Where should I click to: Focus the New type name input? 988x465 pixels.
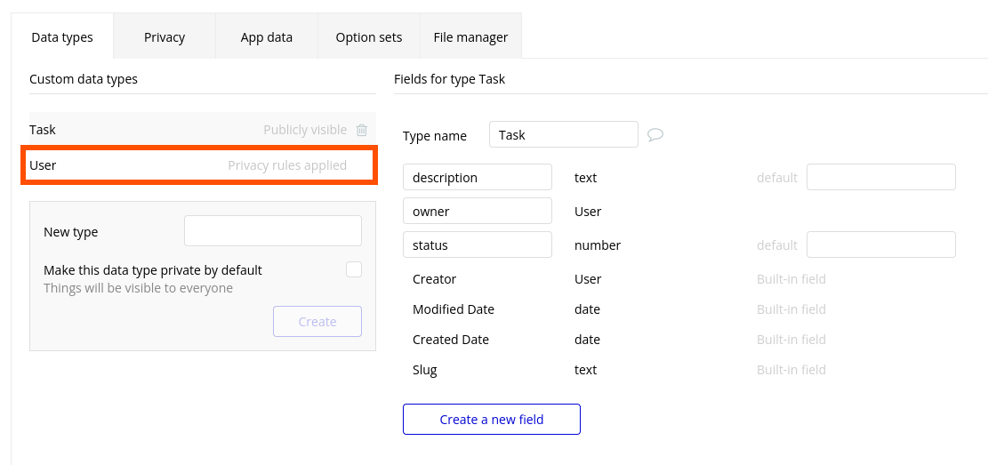273,231
